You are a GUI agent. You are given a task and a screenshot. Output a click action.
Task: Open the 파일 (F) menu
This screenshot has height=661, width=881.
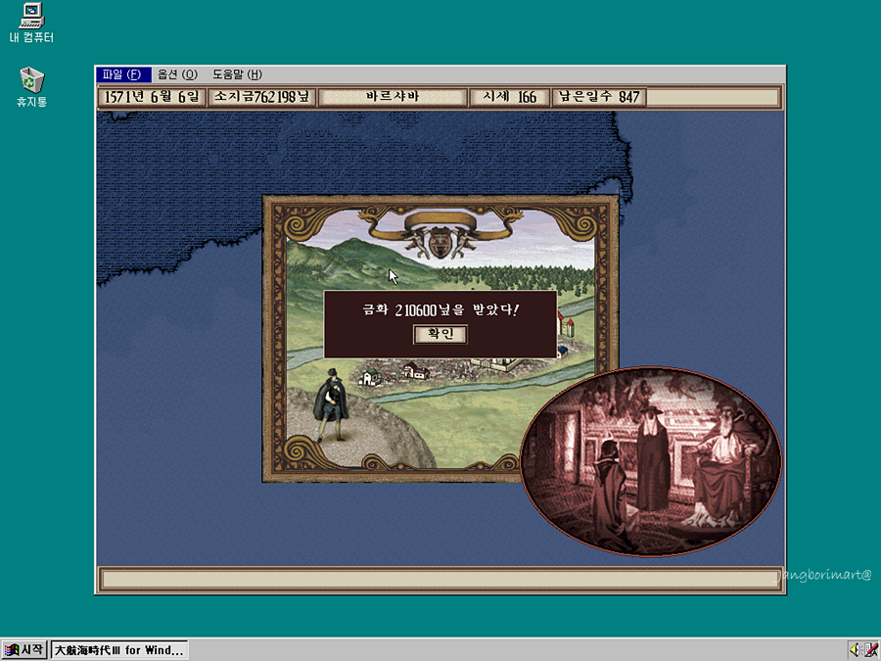click(123, 74)
